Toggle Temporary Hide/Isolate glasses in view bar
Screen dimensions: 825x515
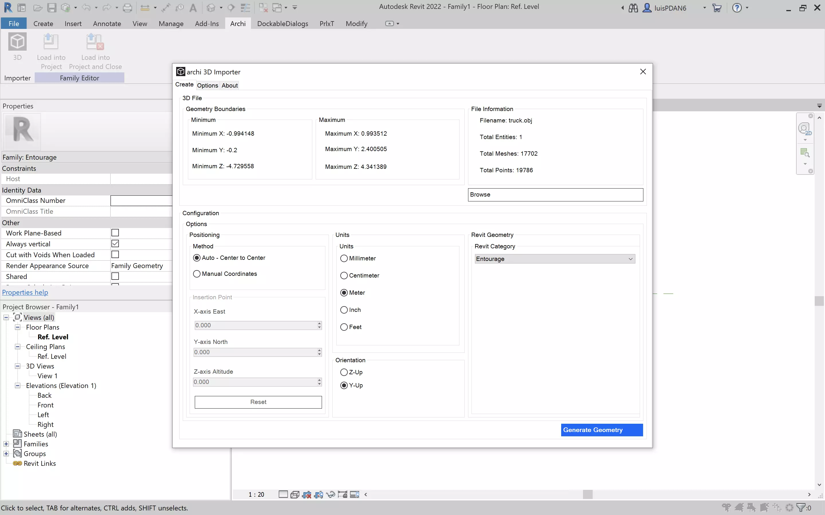click(x=330, y=494)
